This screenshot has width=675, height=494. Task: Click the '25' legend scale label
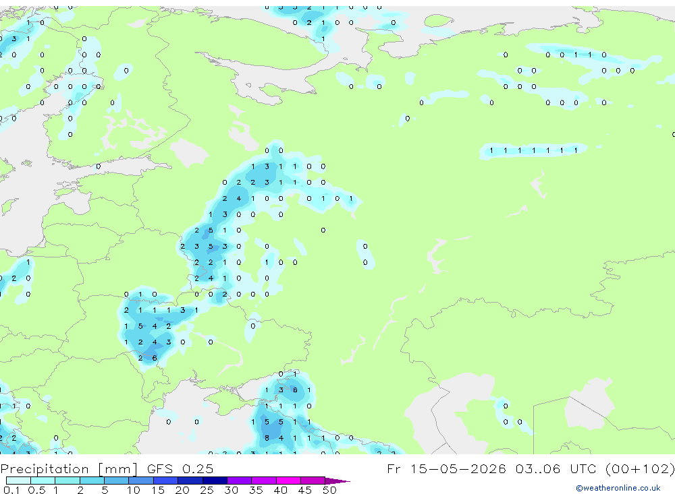pos(207,490)
